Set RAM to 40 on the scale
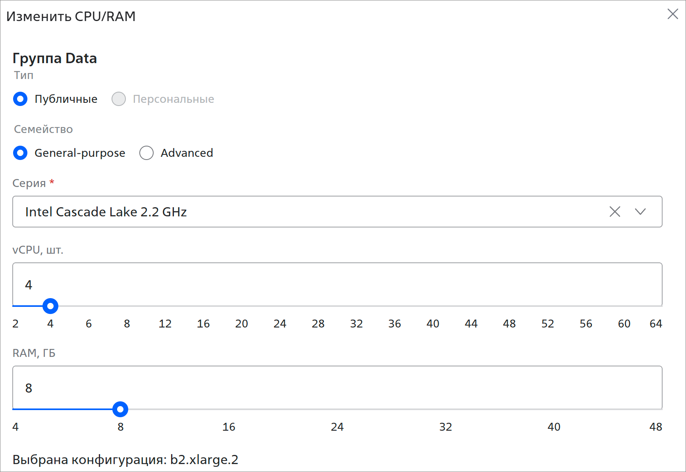This screenshot has height=472, width=686. click(x=554, y=427)
